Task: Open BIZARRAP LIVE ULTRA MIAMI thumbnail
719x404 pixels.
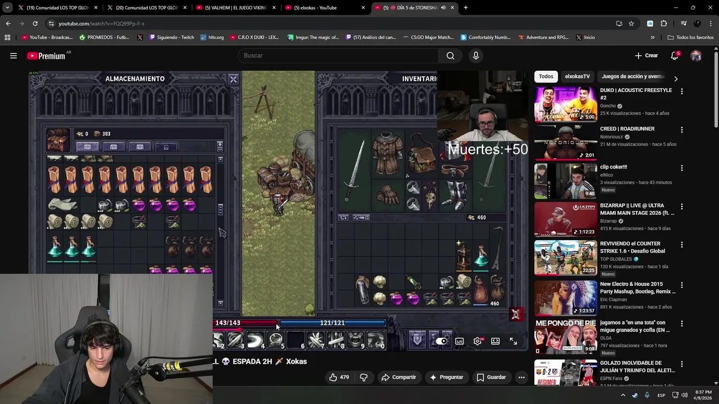Action: [x=566, y=219]
